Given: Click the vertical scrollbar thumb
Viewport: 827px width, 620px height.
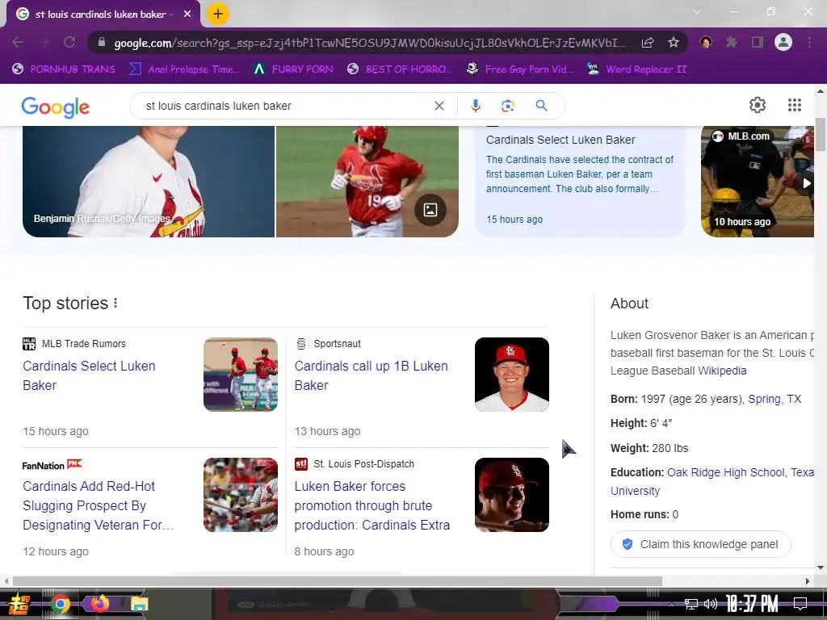Looking at the screenshot, I should [x=821, y=135].
